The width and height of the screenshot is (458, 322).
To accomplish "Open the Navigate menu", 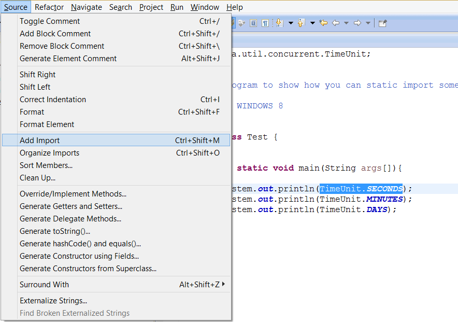I will 87,7.
